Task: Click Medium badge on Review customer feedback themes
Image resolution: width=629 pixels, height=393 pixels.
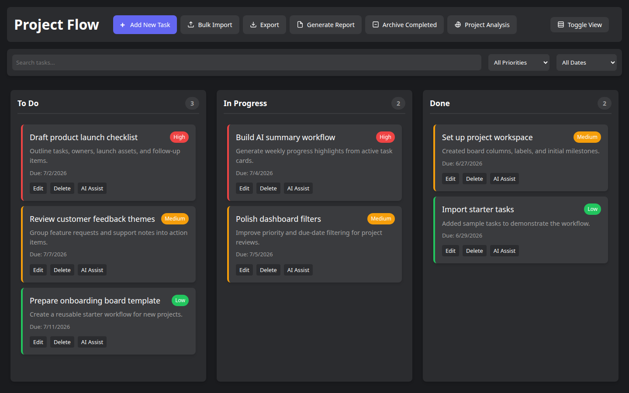Action: pos(175,219)
